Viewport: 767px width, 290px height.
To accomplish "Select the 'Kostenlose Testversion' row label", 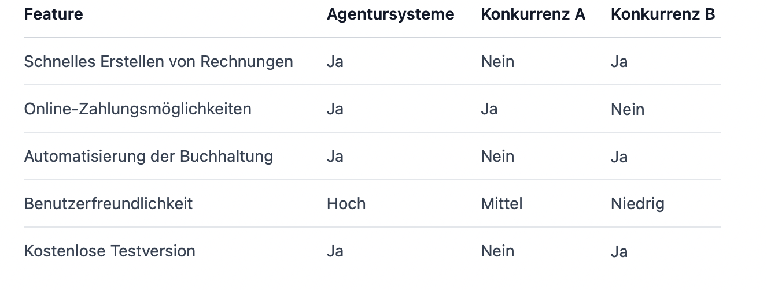I will coord(110,251).
